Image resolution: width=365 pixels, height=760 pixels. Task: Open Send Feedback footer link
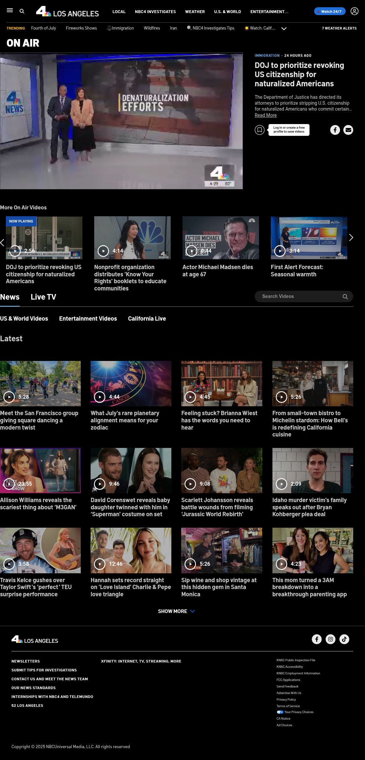288,686
